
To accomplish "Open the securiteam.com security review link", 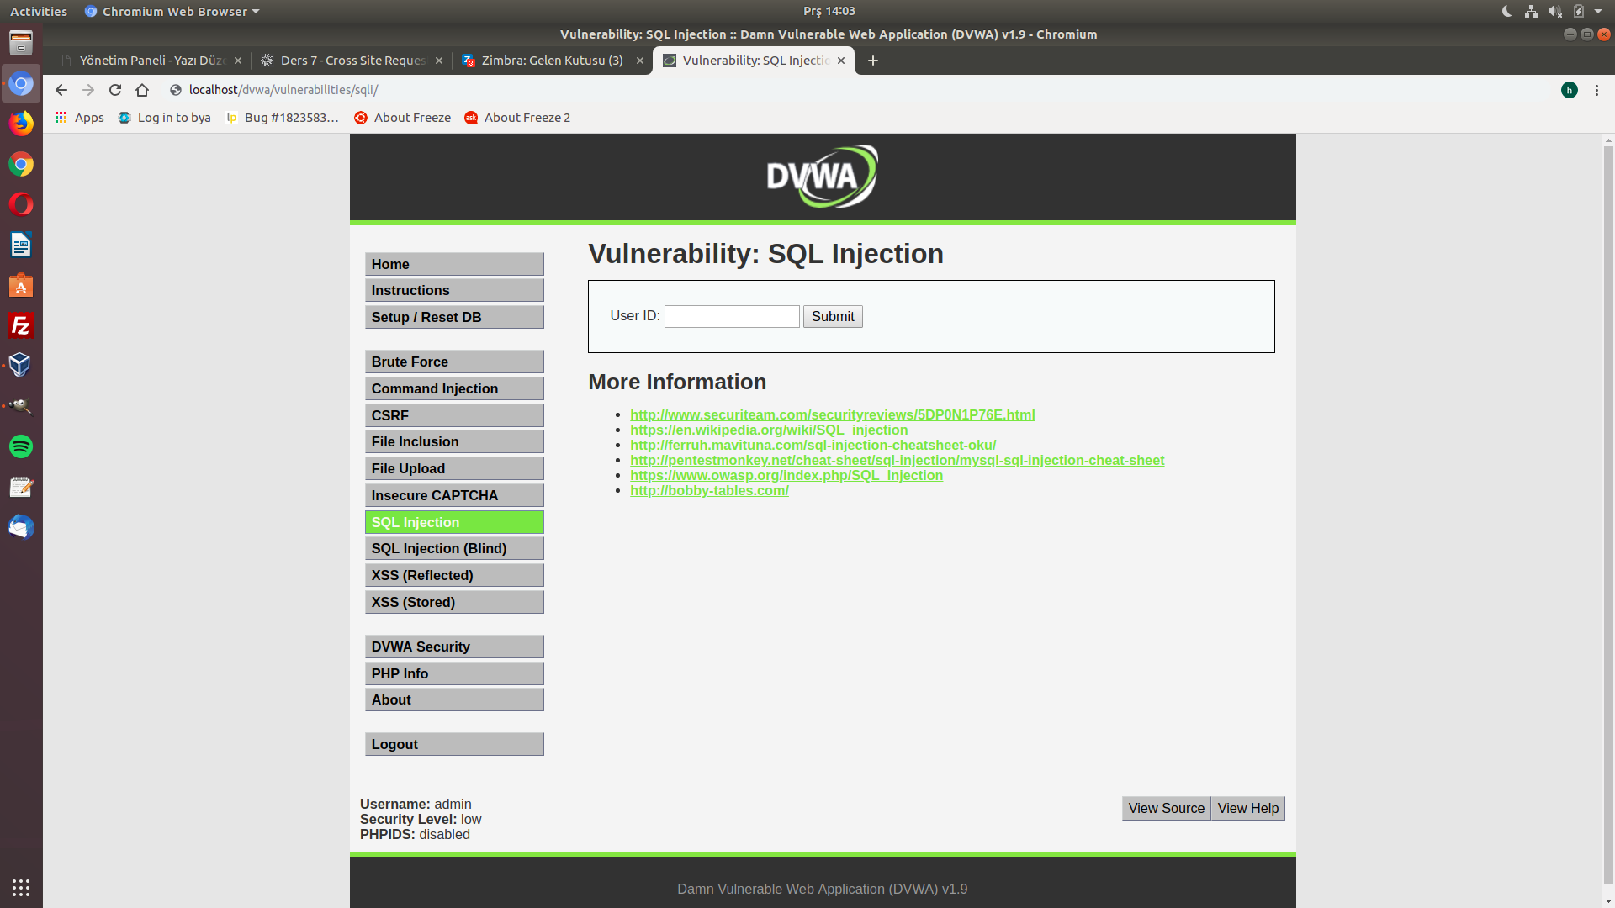I will coord(832,414).
